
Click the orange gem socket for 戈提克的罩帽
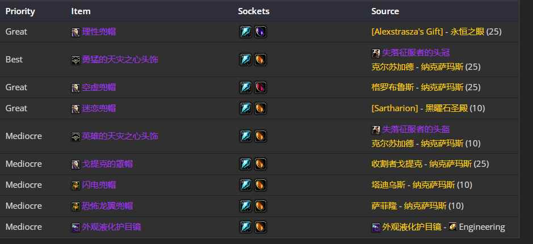pos(261,164)
